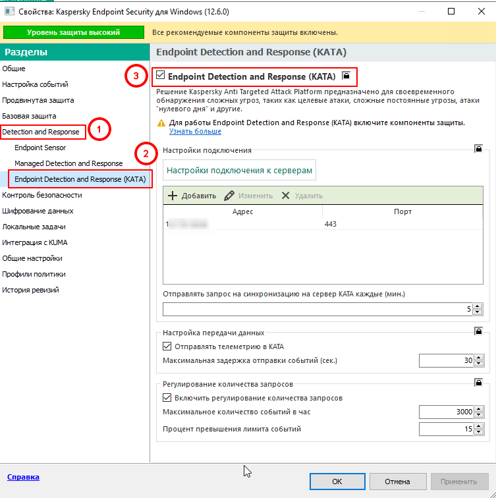Decrease the sync interval minutes value
The height and width of the screenshot is (498, 496).
point(478,312)
